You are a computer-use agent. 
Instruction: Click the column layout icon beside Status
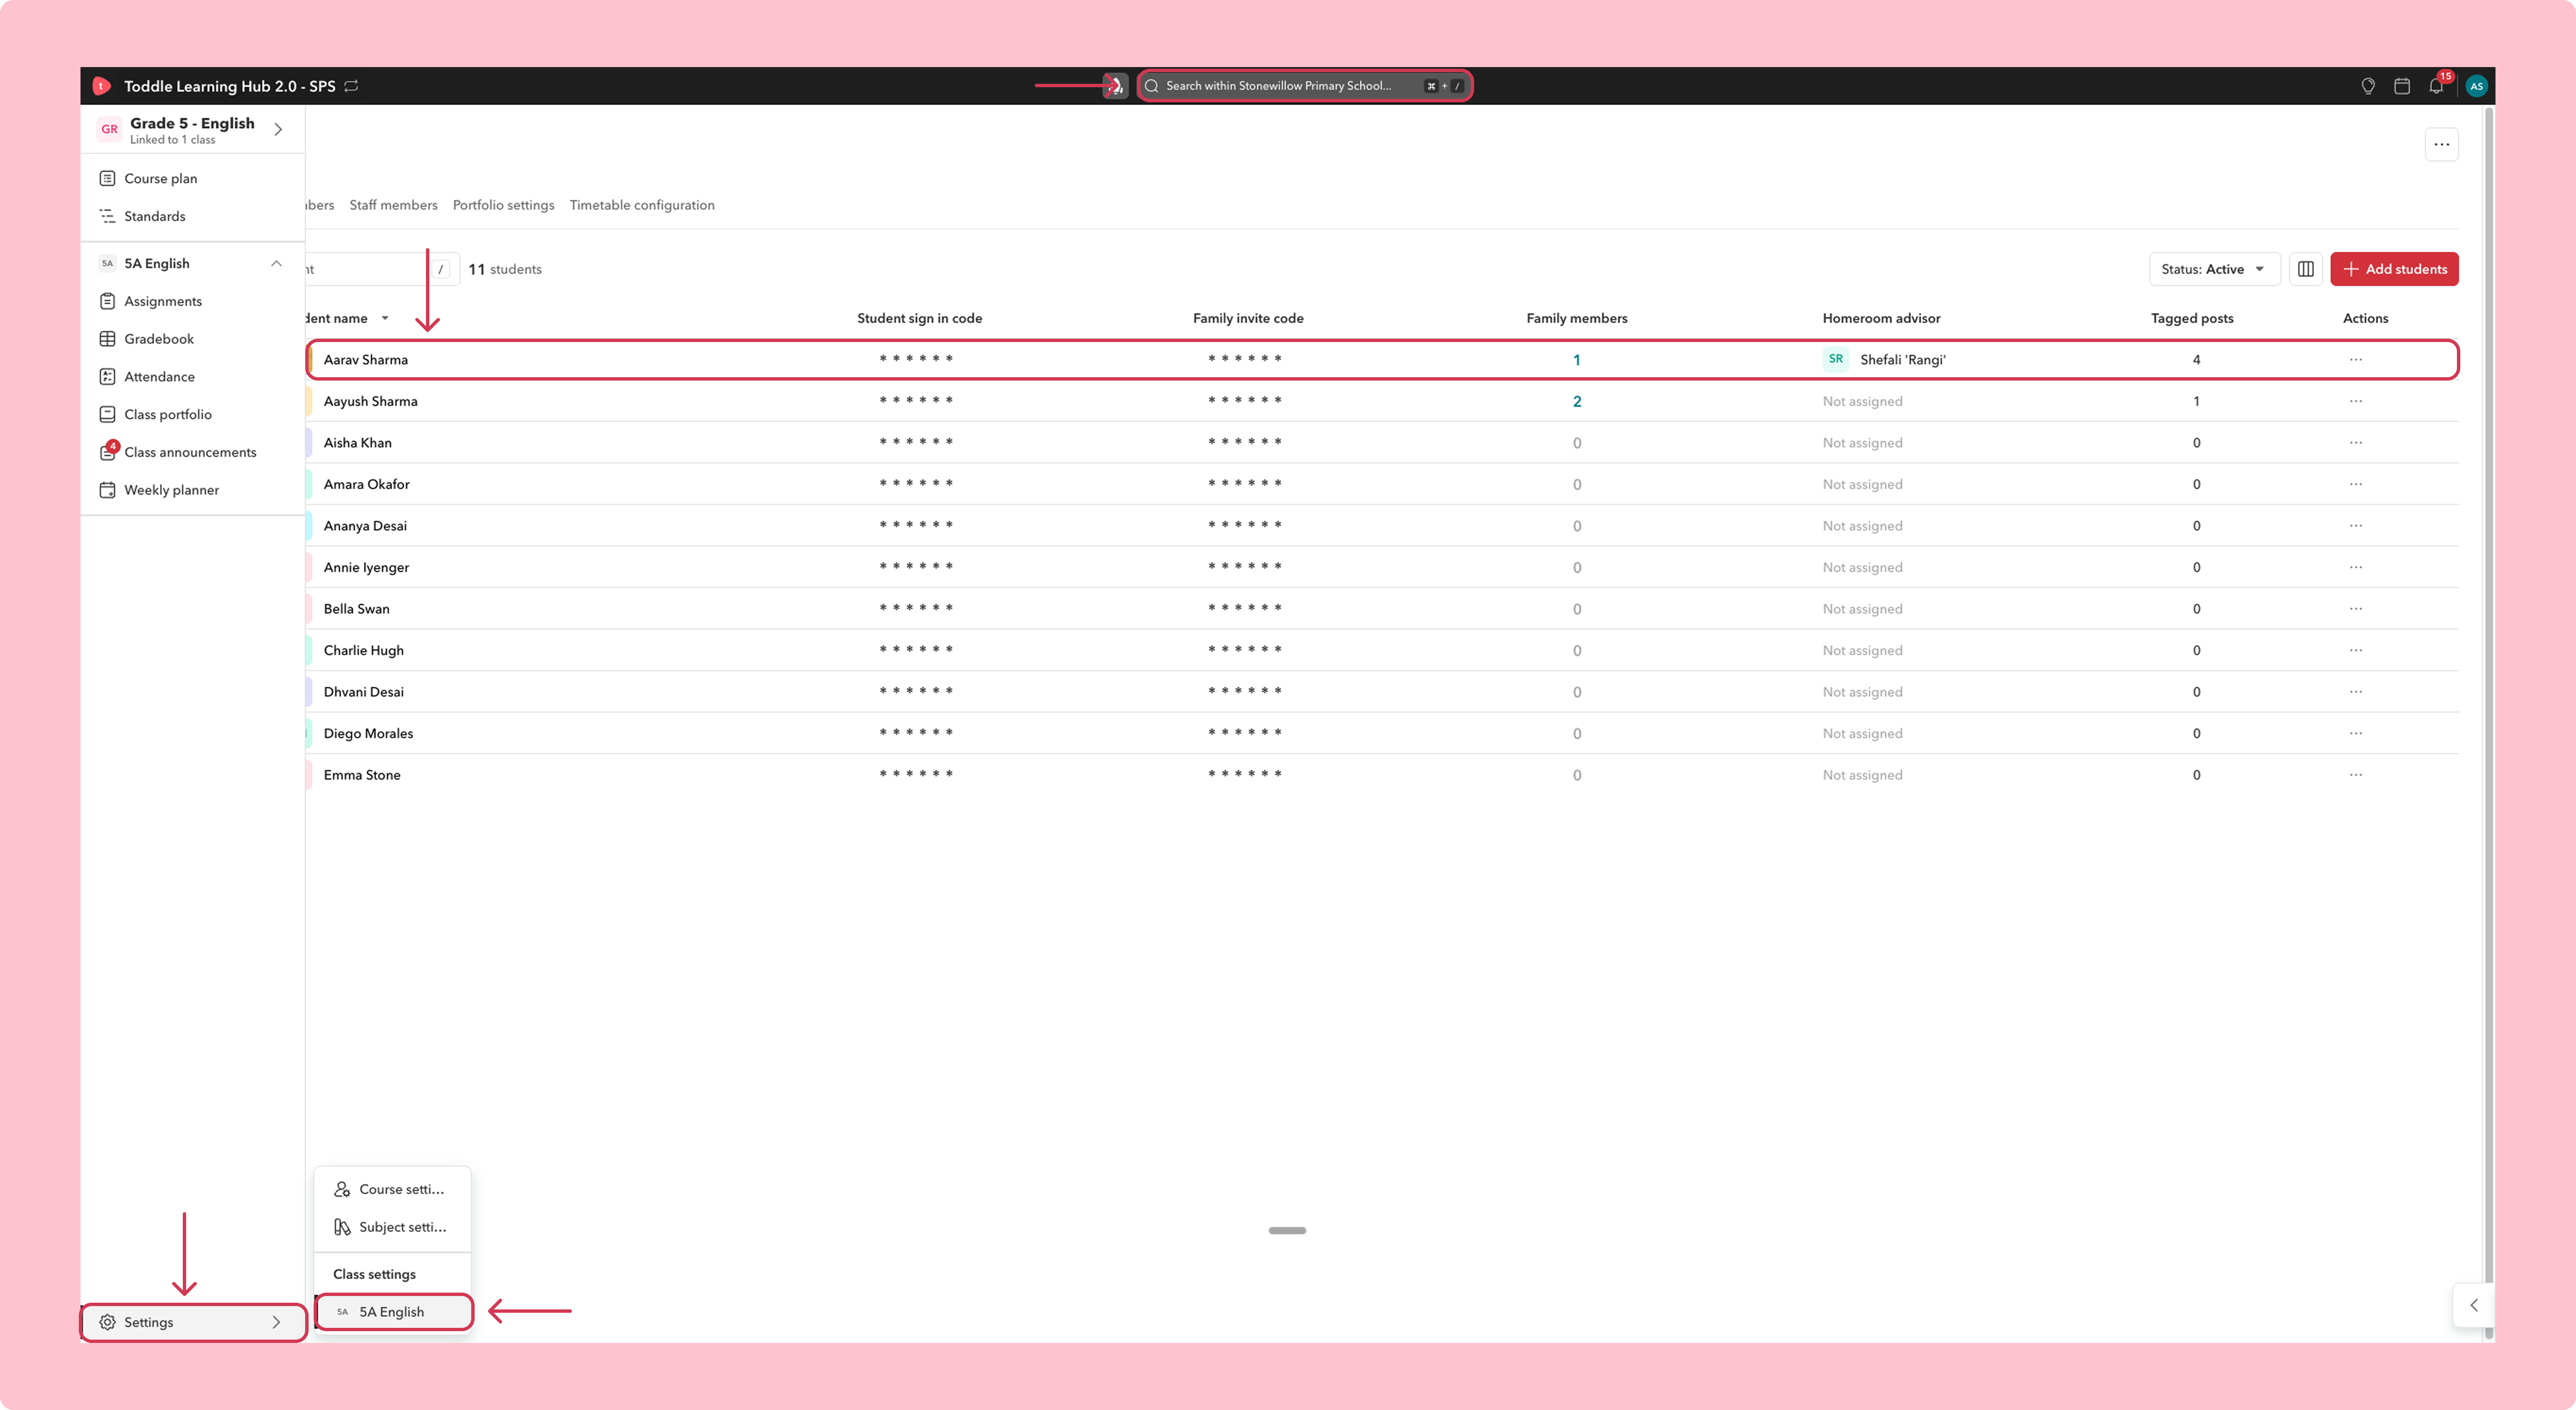(x=2306, y=269)
